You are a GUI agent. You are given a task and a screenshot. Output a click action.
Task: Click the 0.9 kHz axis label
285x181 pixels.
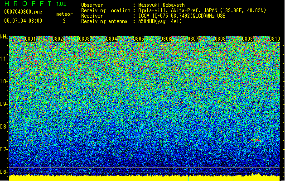pyautogui.click(x=4, y=104)
